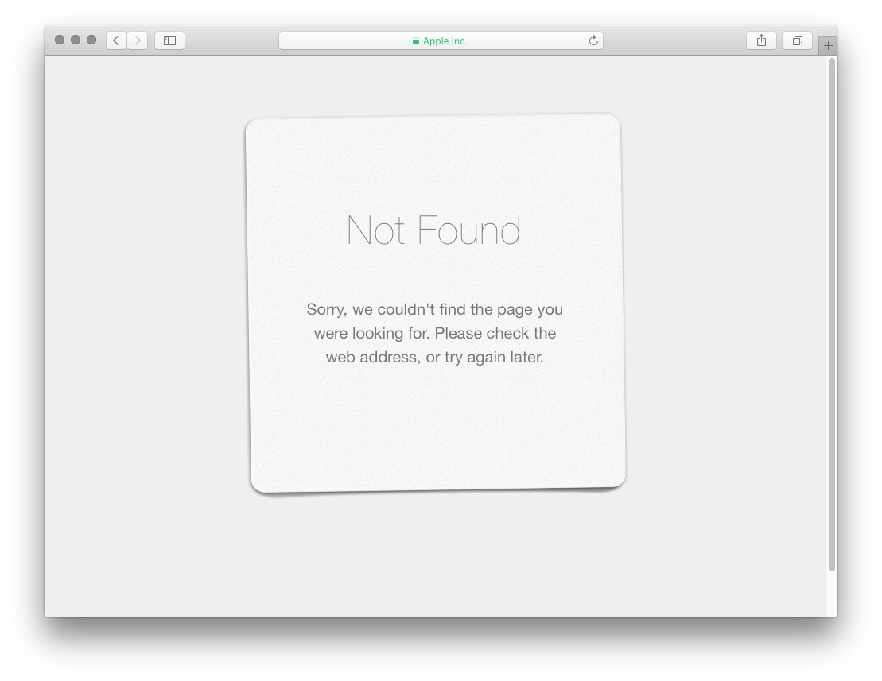
Task: Click the green lock icon in address bar
Action: click(x=416, y=41)
